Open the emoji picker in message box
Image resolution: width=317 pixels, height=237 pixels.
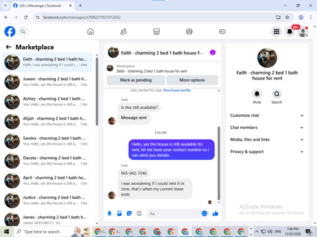tap(204, 214)
